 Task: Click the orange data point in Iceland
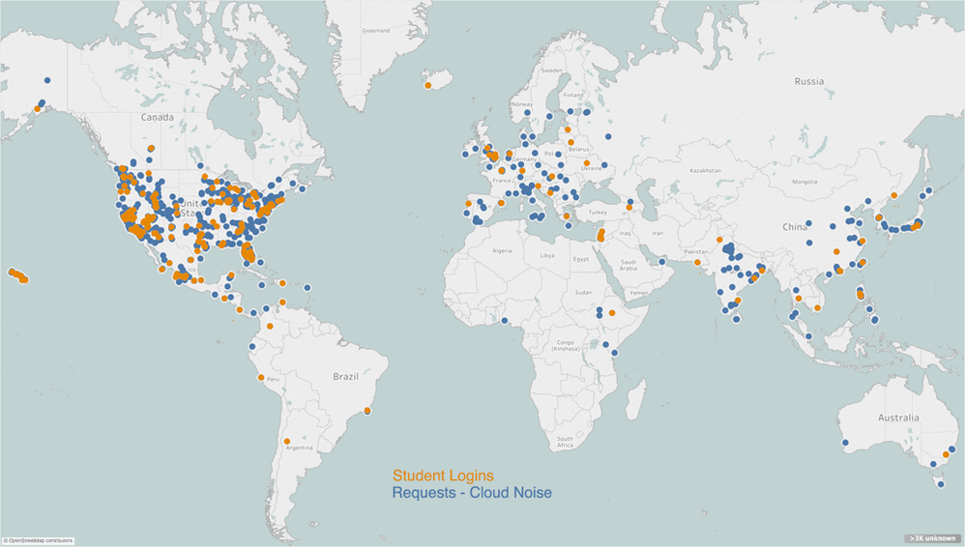tap(427, 86)
